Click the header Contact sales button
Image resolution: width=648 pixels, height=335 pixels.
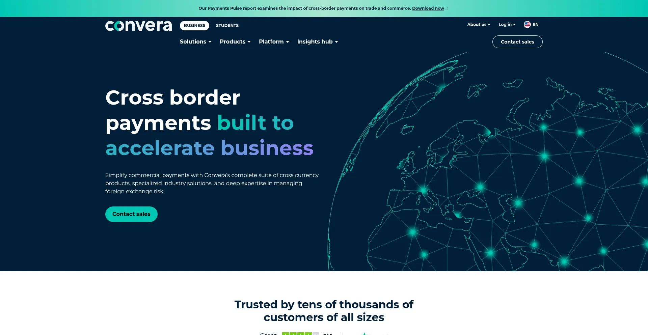[517, 42]
